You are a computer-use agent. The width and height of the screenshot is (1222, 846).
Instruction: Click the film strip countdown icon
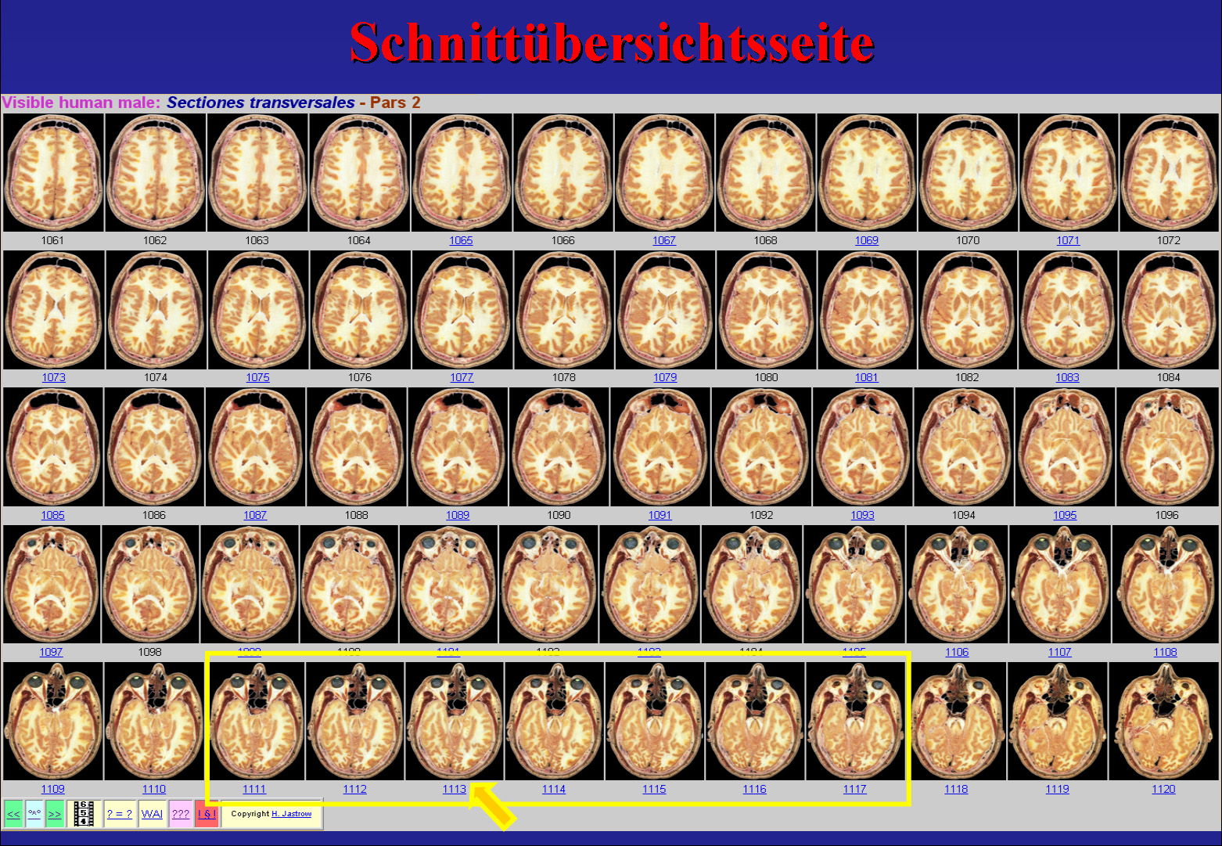tap(83, 814)
